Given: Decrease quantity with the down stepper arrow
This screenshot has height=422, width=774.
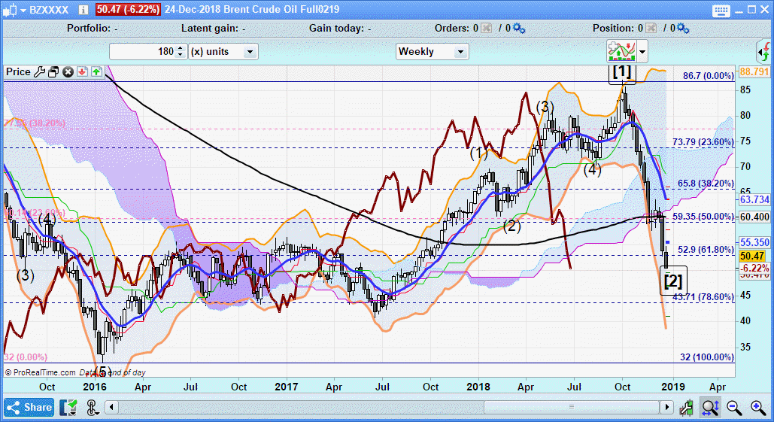Looking at the screenshot, I should tap(181, 55).
